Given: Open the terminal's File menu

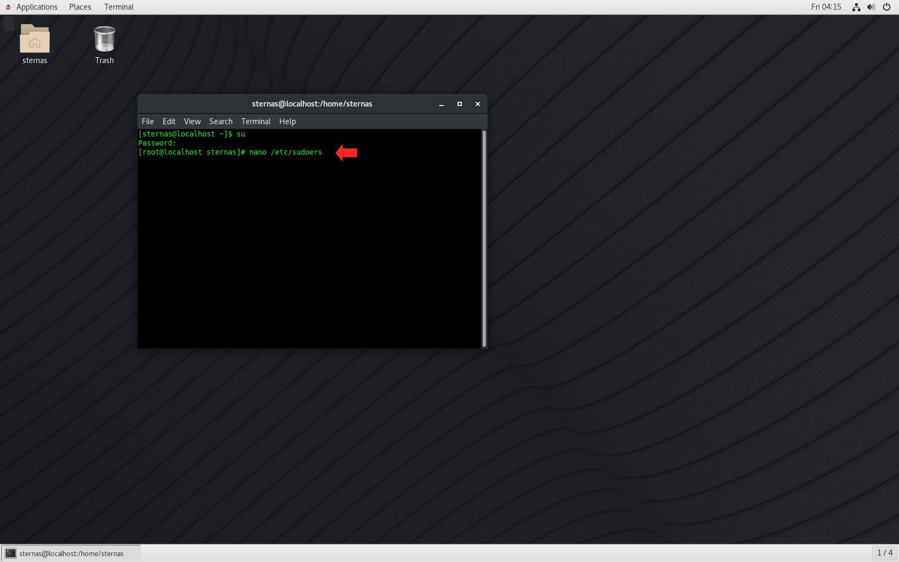Looking at the screenshot, I should click(x=148, y=121).
